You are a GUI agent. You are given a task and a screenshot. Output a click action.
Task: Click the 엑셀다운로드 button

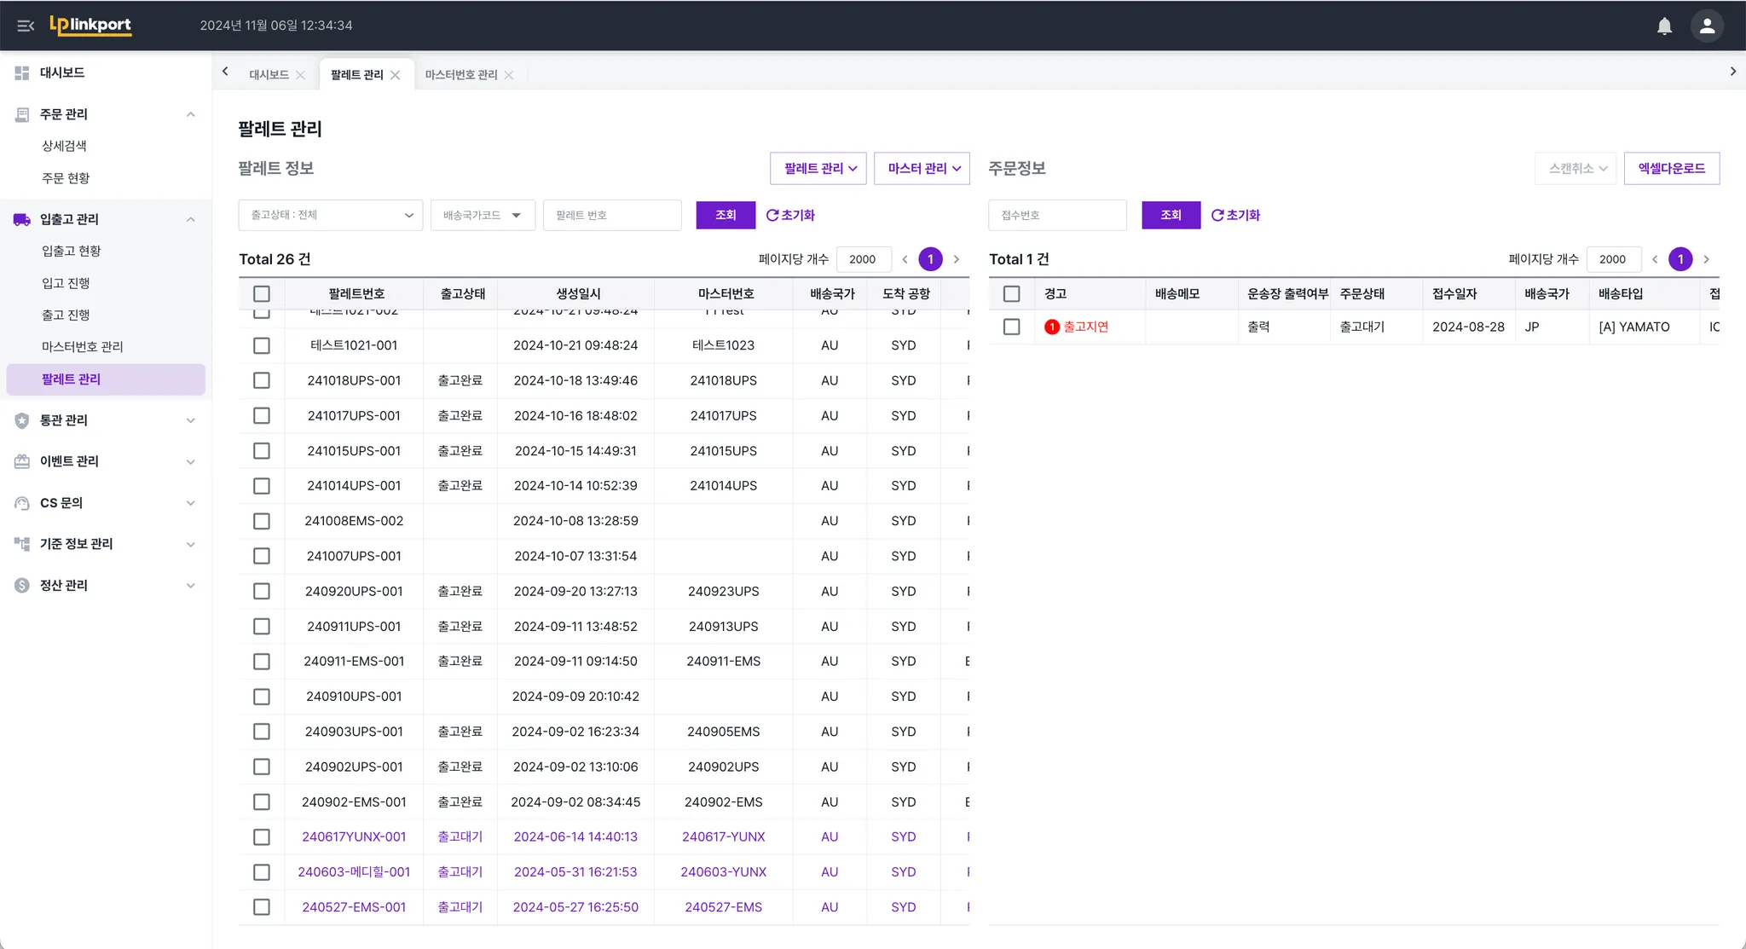point(1671,168)
